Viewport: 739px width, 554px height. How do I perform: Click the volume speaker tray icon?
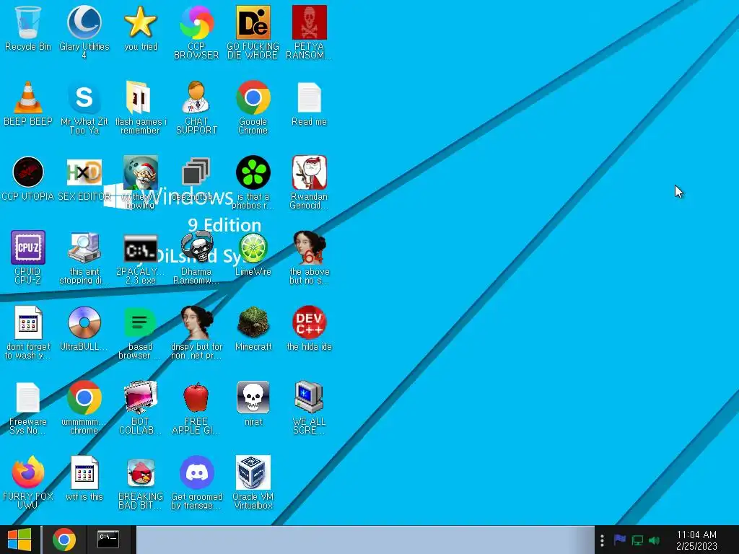(x=654, y=540)
